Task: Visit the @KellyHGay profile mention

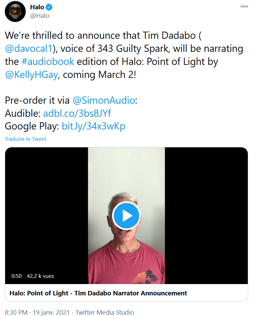Action: 31,75
